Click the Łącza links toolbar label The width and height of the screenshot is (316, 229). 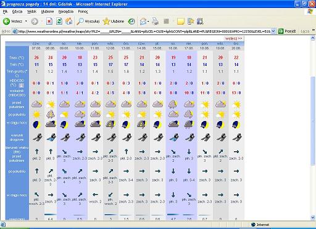[x=305, y=31]
